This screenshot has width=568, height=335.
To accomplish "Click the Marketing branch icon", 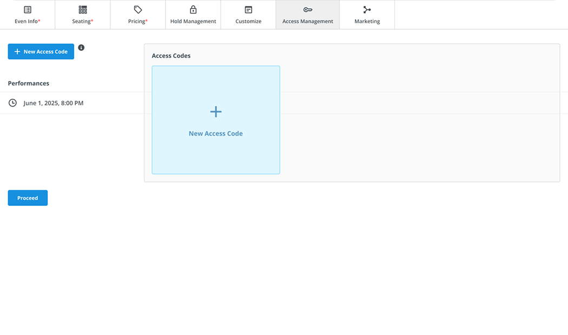I will (x=367, y=10).
